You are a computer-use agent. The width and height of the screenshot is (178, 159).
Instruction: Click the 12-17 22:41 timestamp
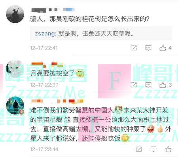tap(44, 48)
